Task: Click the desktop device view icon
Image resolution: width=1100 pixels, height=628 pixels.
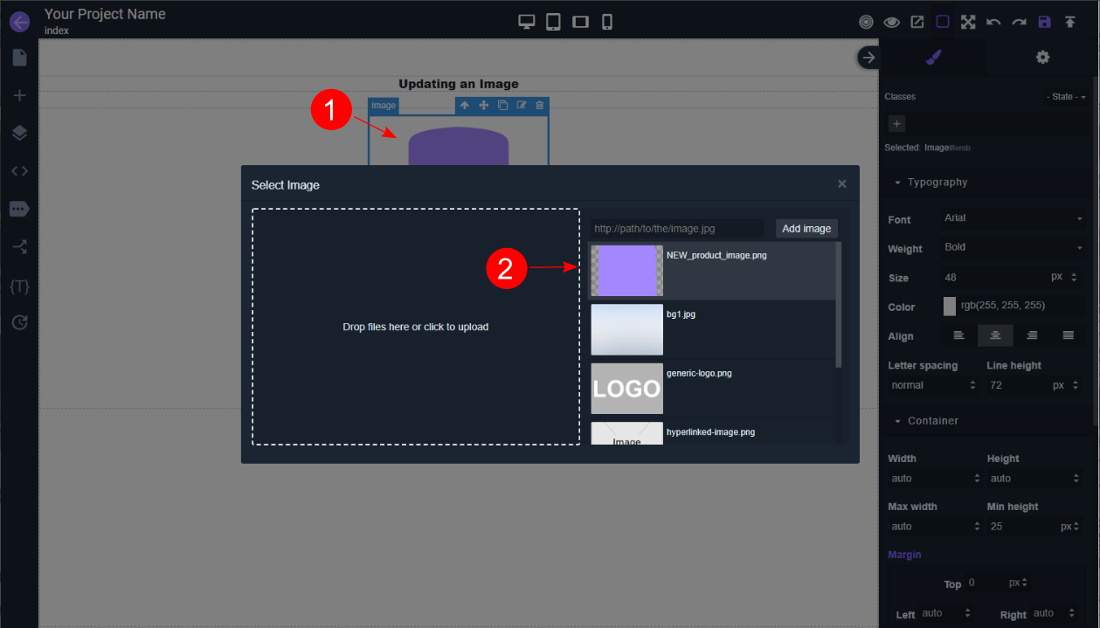Action: coord(527,22)
